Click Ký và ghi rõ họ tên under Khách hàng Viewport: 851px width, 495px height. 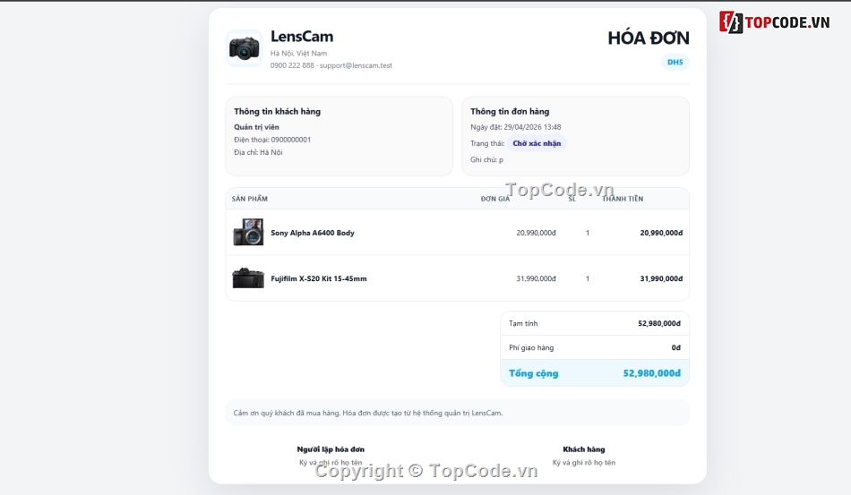[x=584, y=463]
